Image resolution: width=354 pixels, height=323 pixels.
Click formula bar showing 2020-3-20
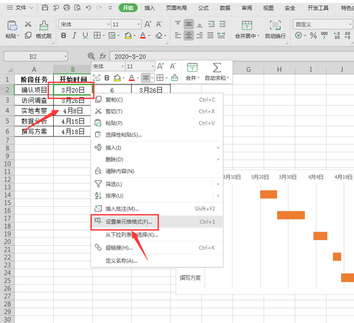232,56
